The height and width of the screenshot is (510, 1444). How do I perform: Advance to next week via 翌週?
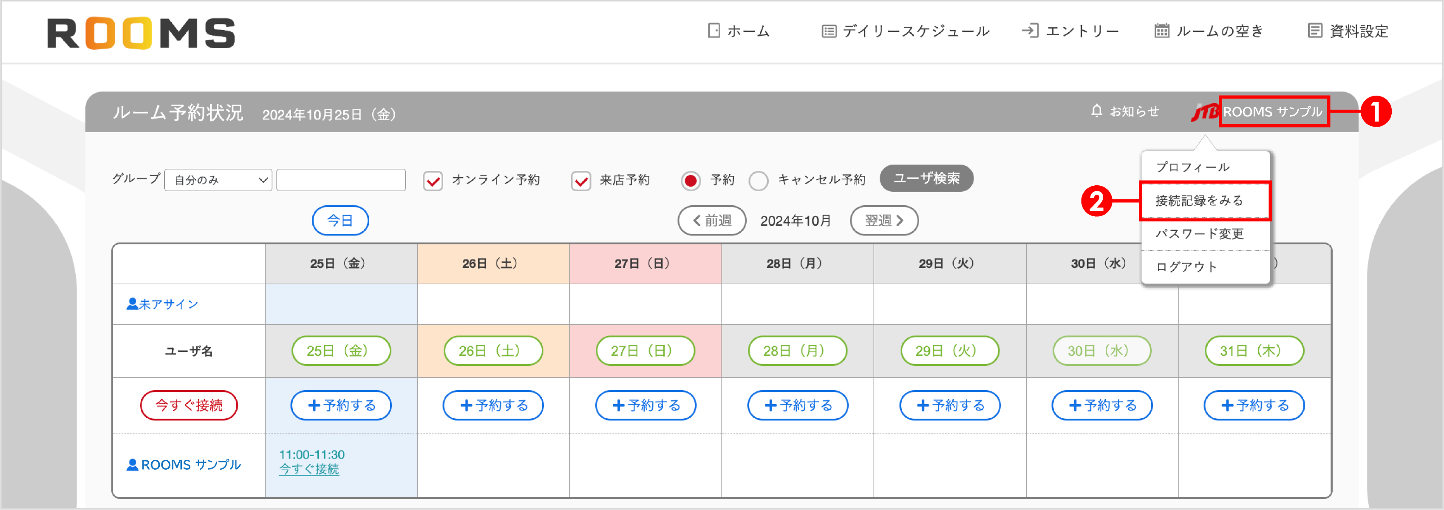pos(884,220)
